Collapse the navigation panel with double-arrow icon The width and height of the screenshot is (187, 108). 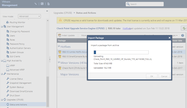(x=47, y=11)
